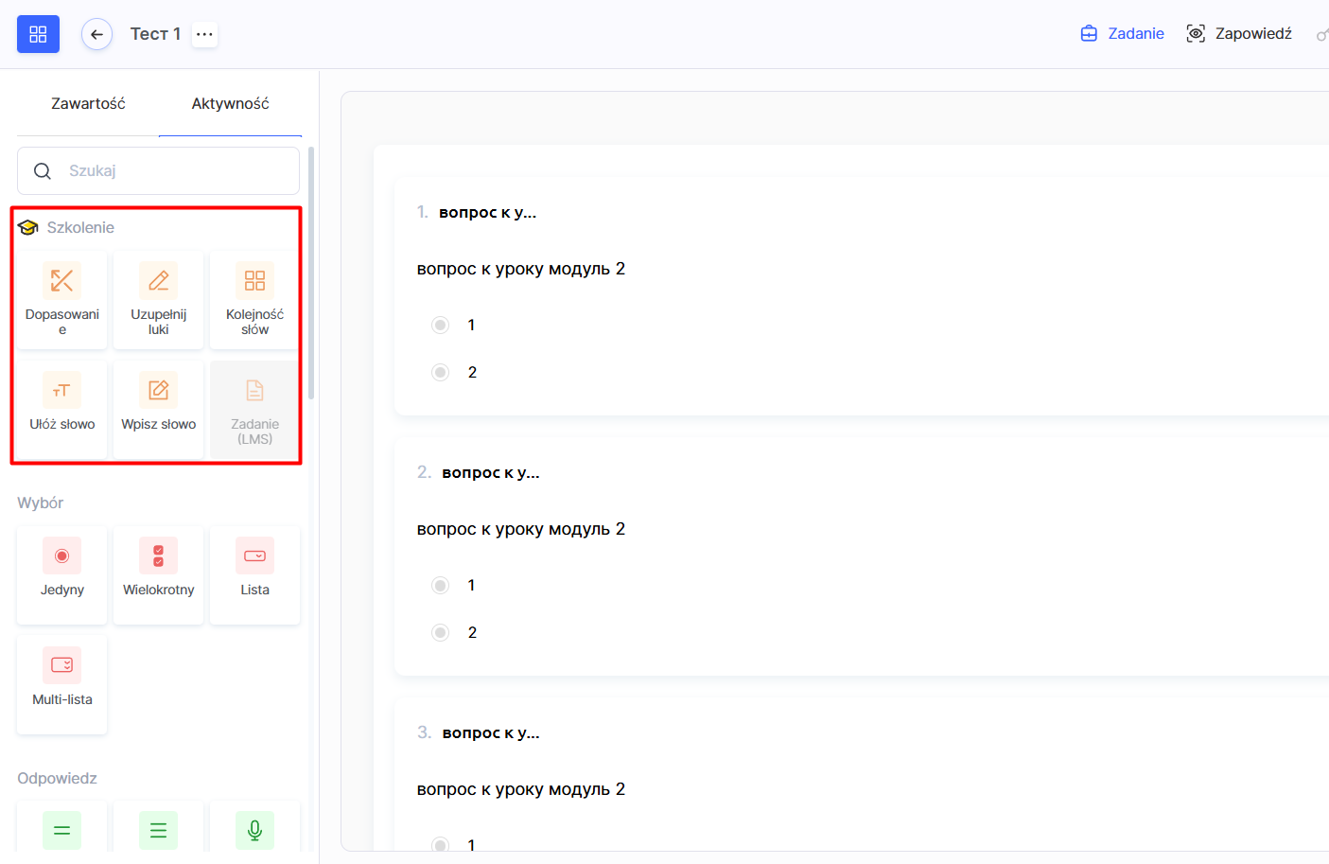The width and height of the screenshot is (1329, 864).
Task: Choose the Kolejność słów activity
Action: pyautogui.click(x=254, y=299)
